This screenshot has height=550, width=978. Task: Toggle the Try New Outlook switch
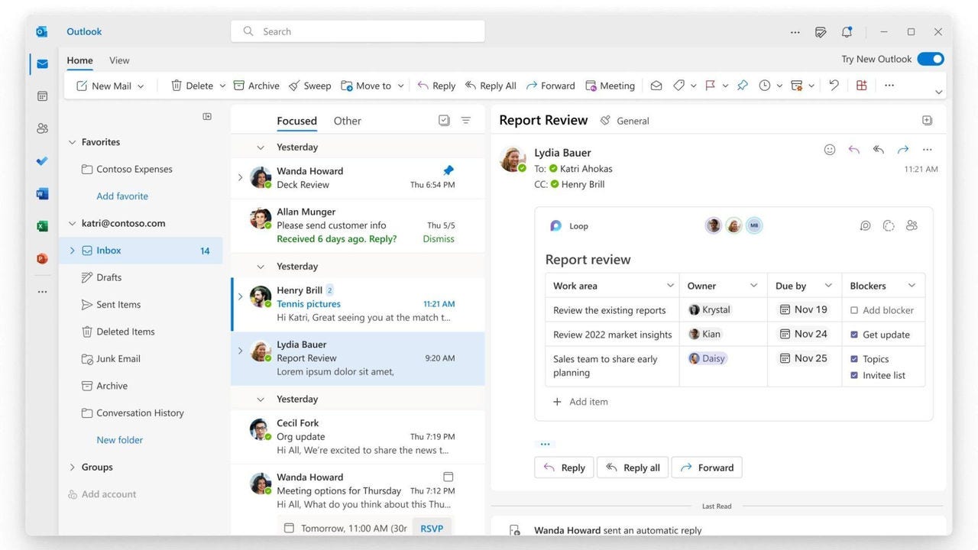tap(931, 59)
